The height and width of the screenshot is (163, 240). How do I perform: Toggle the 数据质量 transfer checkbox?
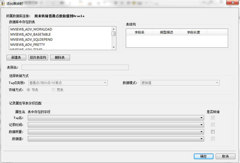213,132
